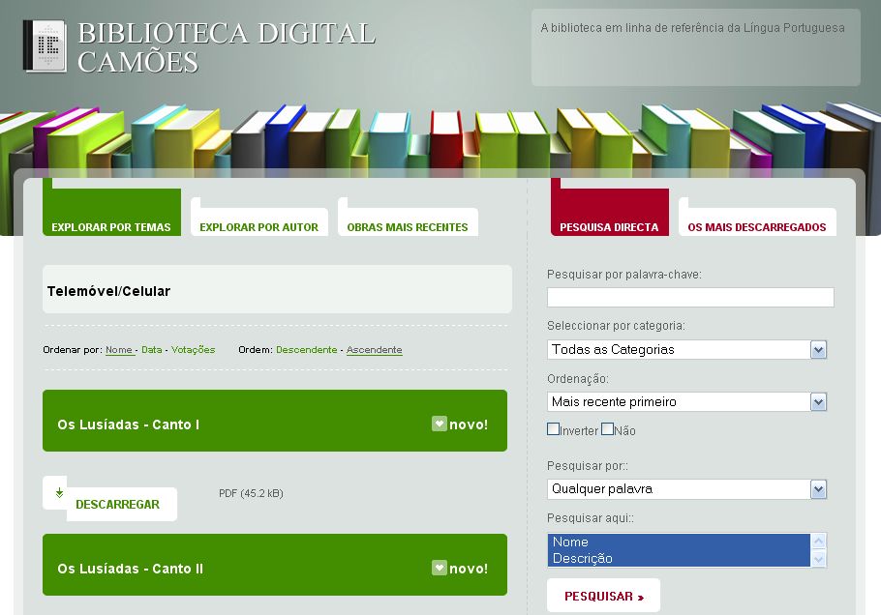Set order to Ascendente
The height and width of the screenshot is (615, 881).
(374, 349)
